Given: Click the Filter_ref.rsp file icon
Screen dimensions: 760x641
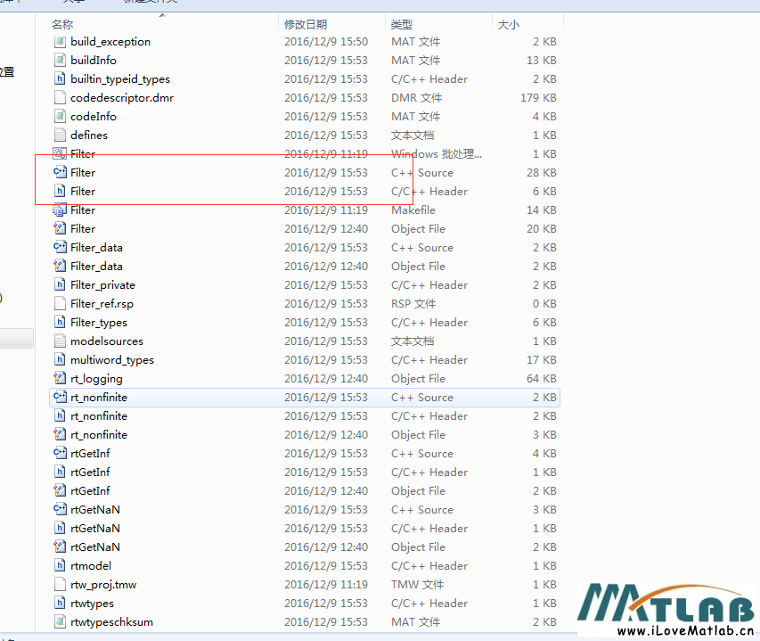Looking at the screenshot, I should (60, 303).
